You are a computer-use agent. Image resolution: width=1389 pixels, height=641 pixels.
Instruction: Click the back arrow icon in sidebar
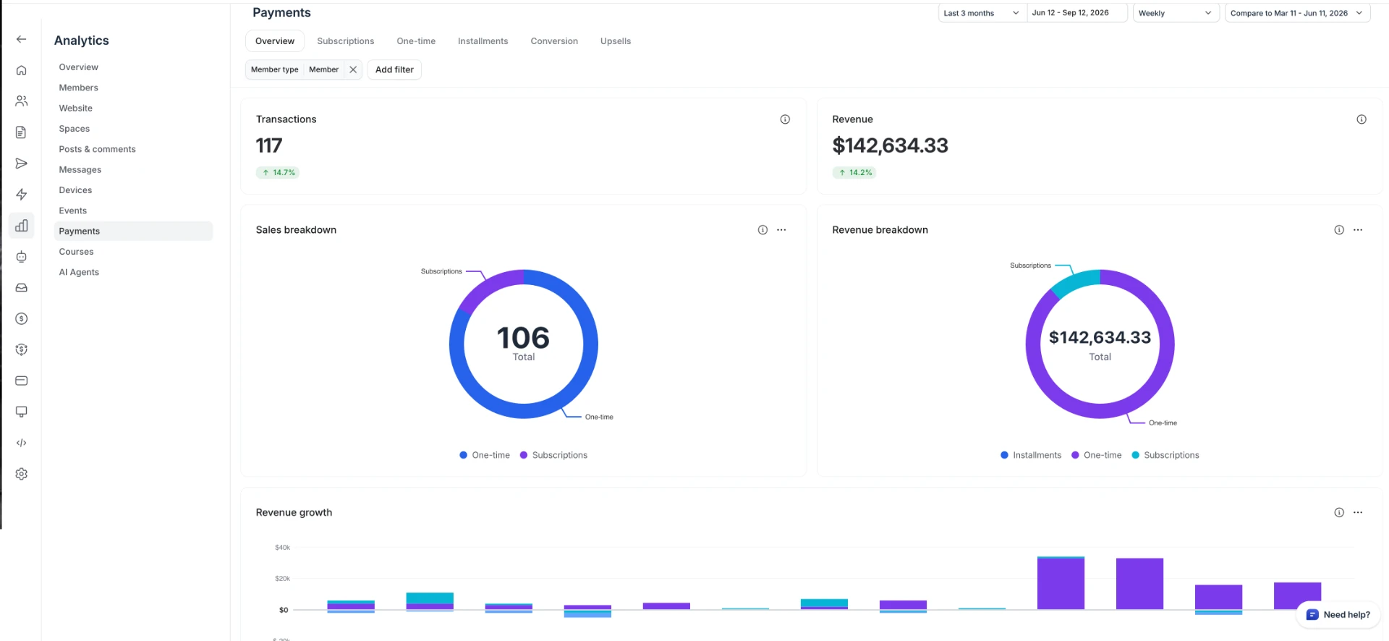click(x=21, y=39)
